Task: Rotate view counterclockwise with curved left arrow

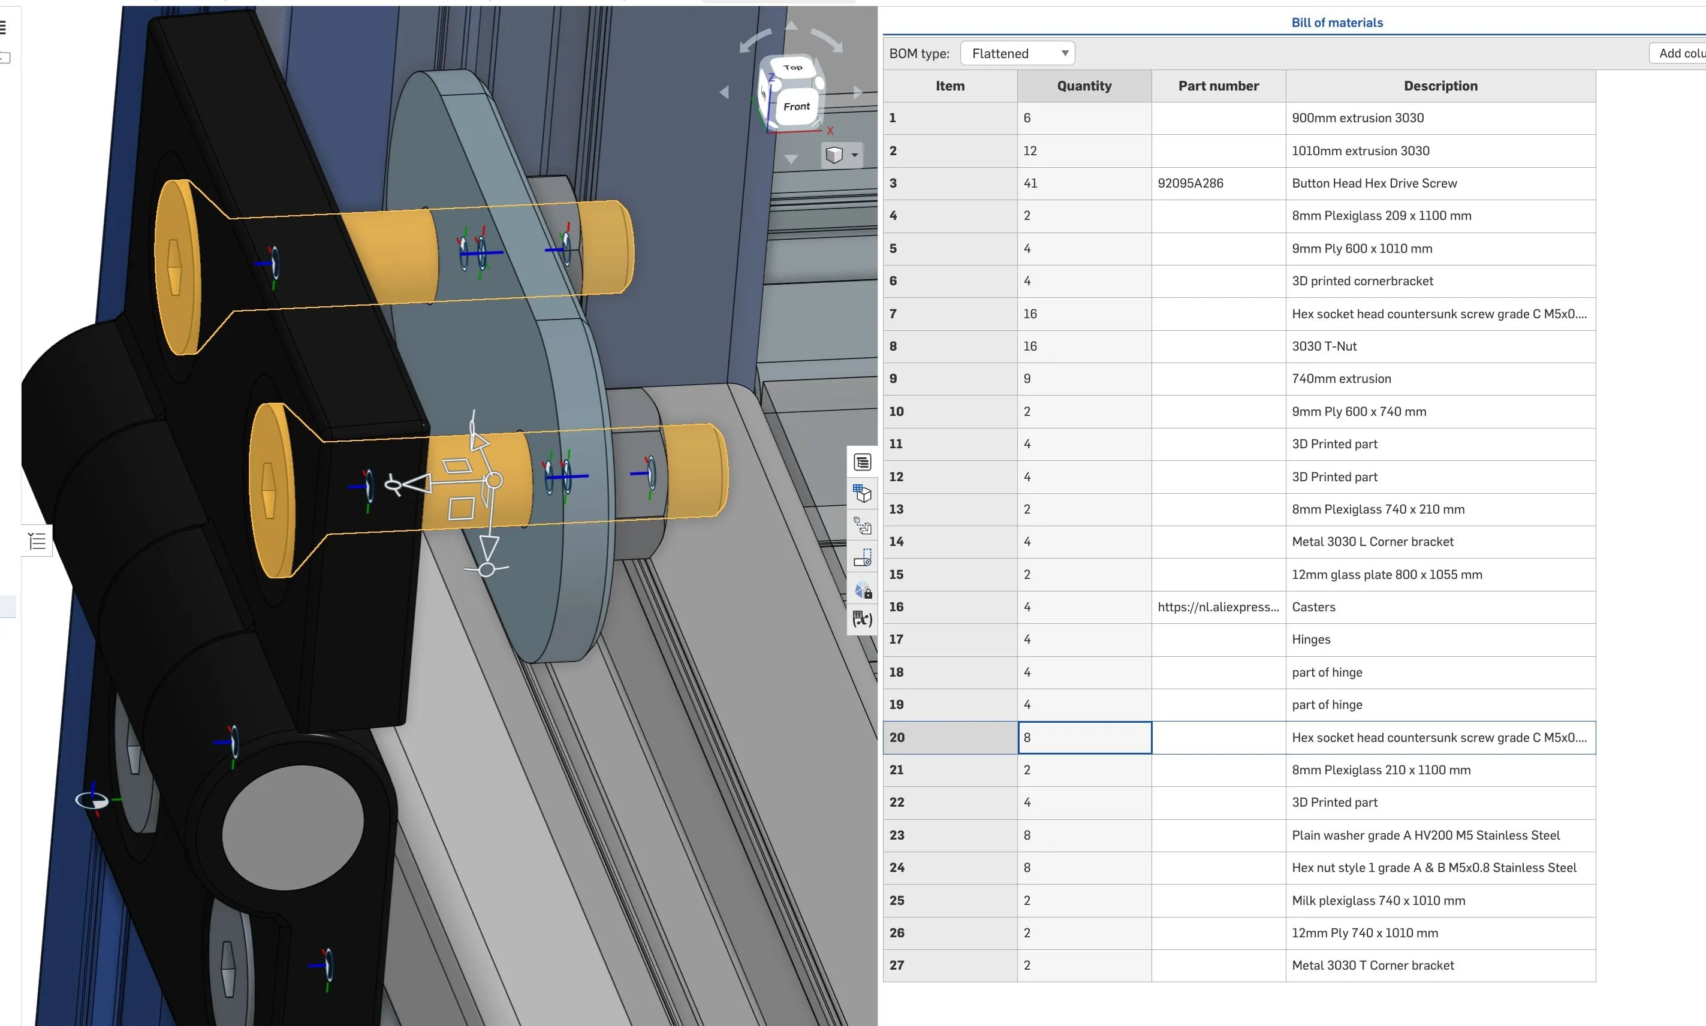Action: click(x=755, y=41)
